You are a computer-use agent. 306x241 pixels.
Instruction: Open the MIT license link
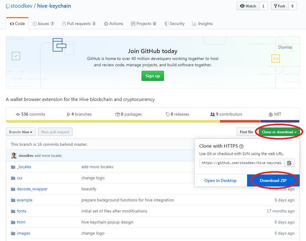(x=275, y=114)
